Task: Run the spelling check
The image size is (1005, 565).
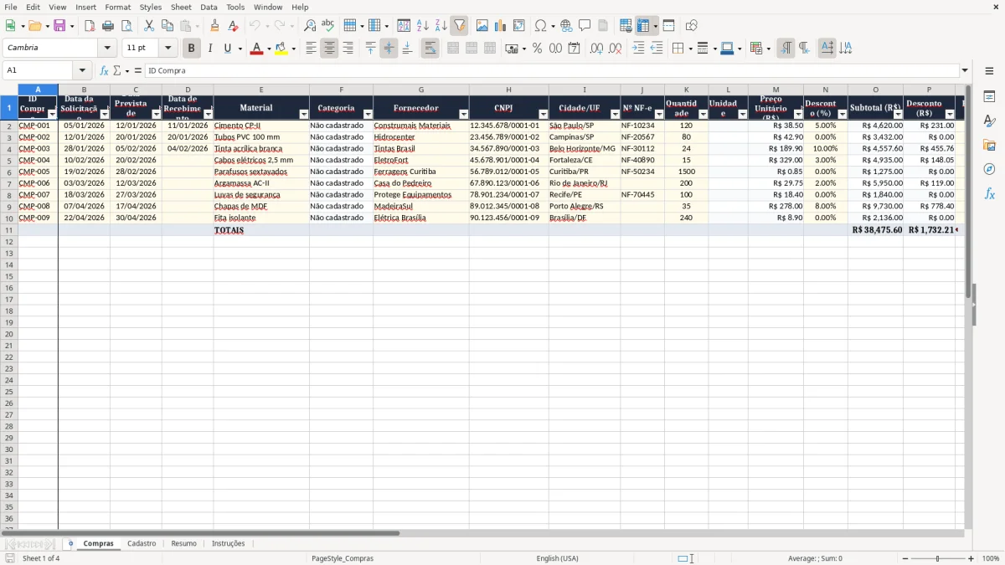Action: pyautogui.click(x=328, y=26)
